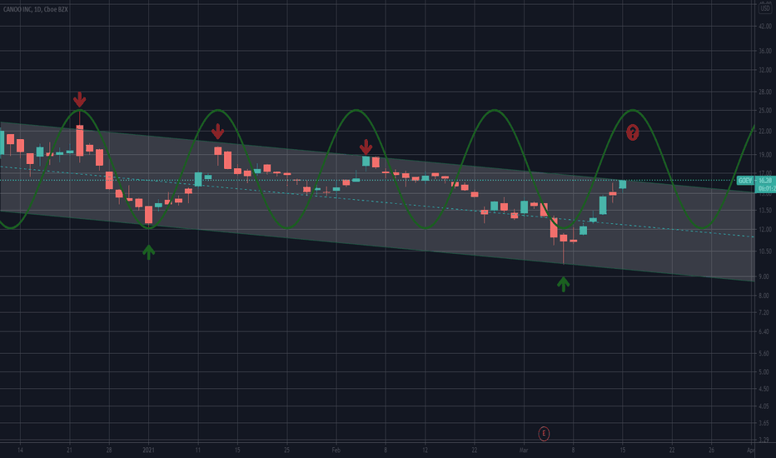Click the 28 date axis label
The height and width of the screenshot is (458, 776).
pos(109,450)
